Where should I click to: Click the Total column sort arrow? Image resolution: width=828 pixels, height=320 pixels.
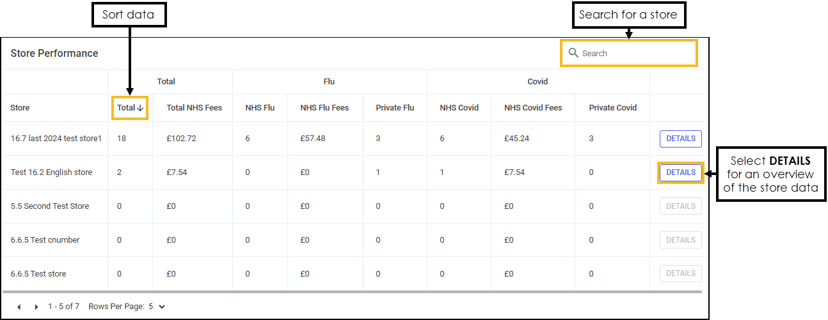click(140, 108)
